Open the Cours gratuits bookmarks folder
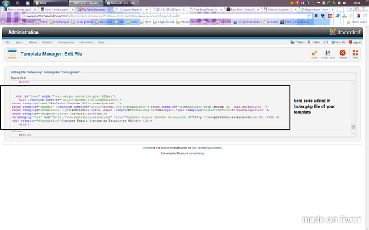The image size is (369, 230). [x=82, y=22]
